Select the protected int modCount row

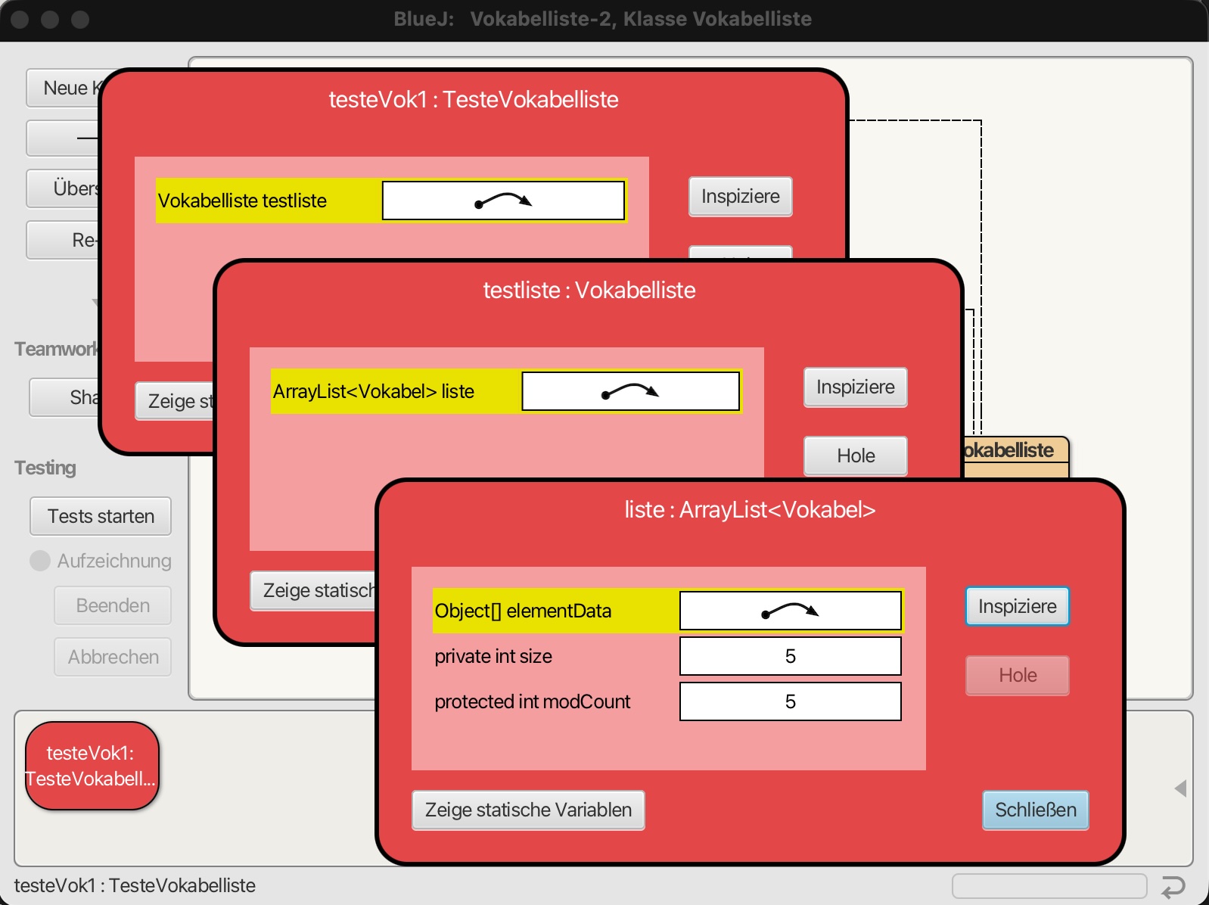pos(668,701)
